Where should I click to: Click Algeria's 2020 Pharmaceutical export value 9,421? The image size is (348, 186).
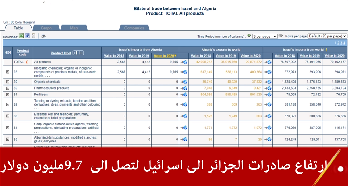pos(257,88)
